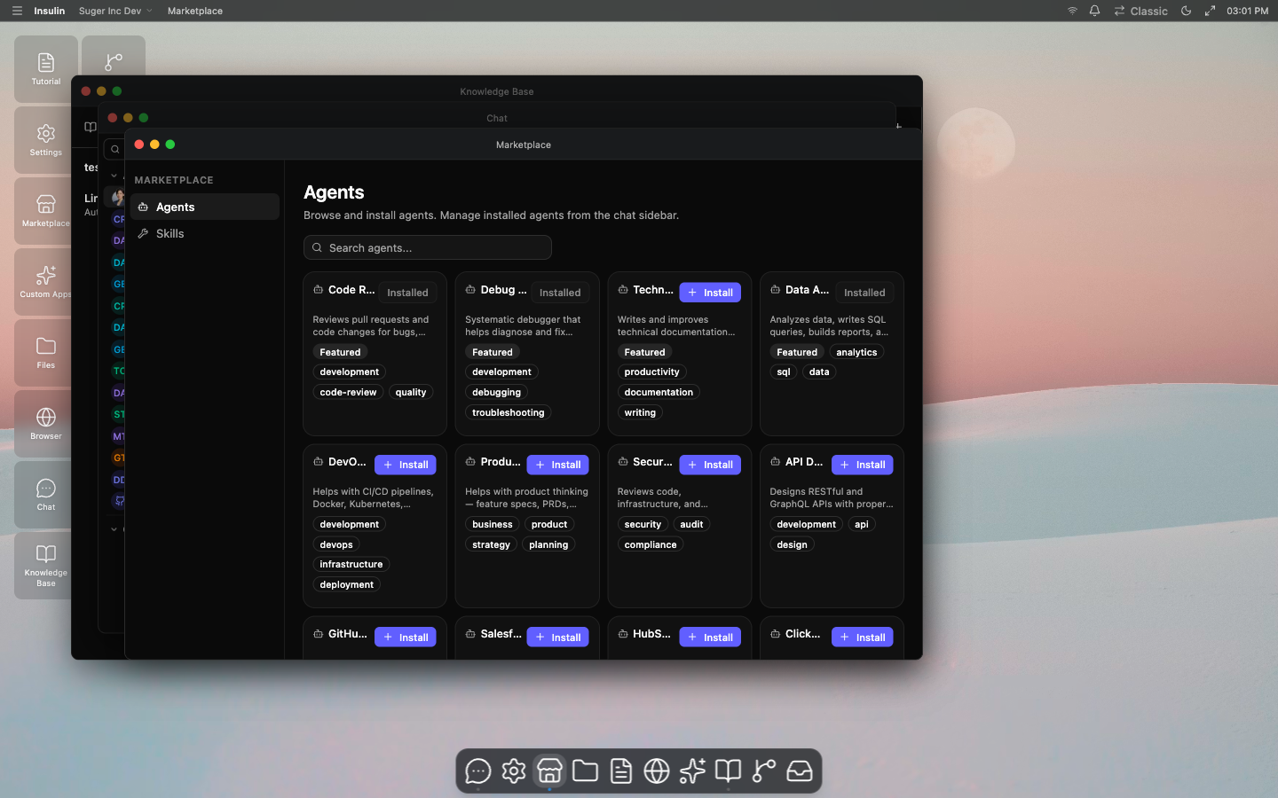Click the strategy tag on Produ... card
The width and height of the screenshot is (1278, 798).
click(491, 544)
